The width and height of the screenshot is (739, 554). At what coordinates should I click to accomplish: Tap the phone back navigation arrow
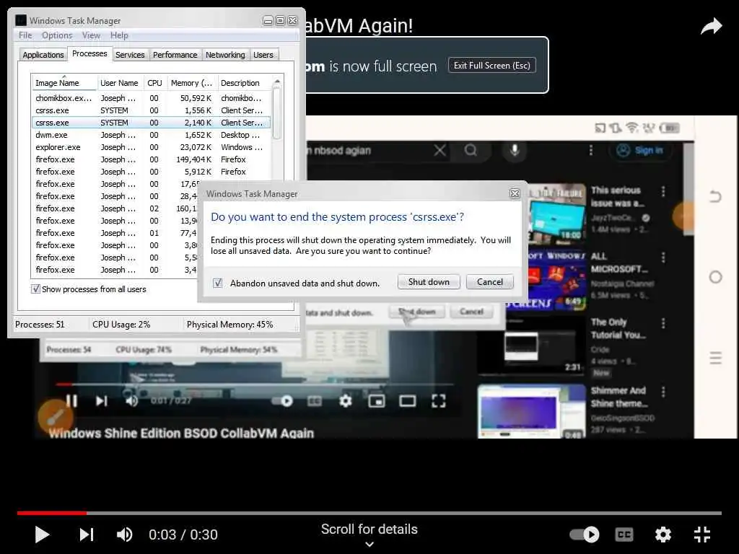[715, 196]
